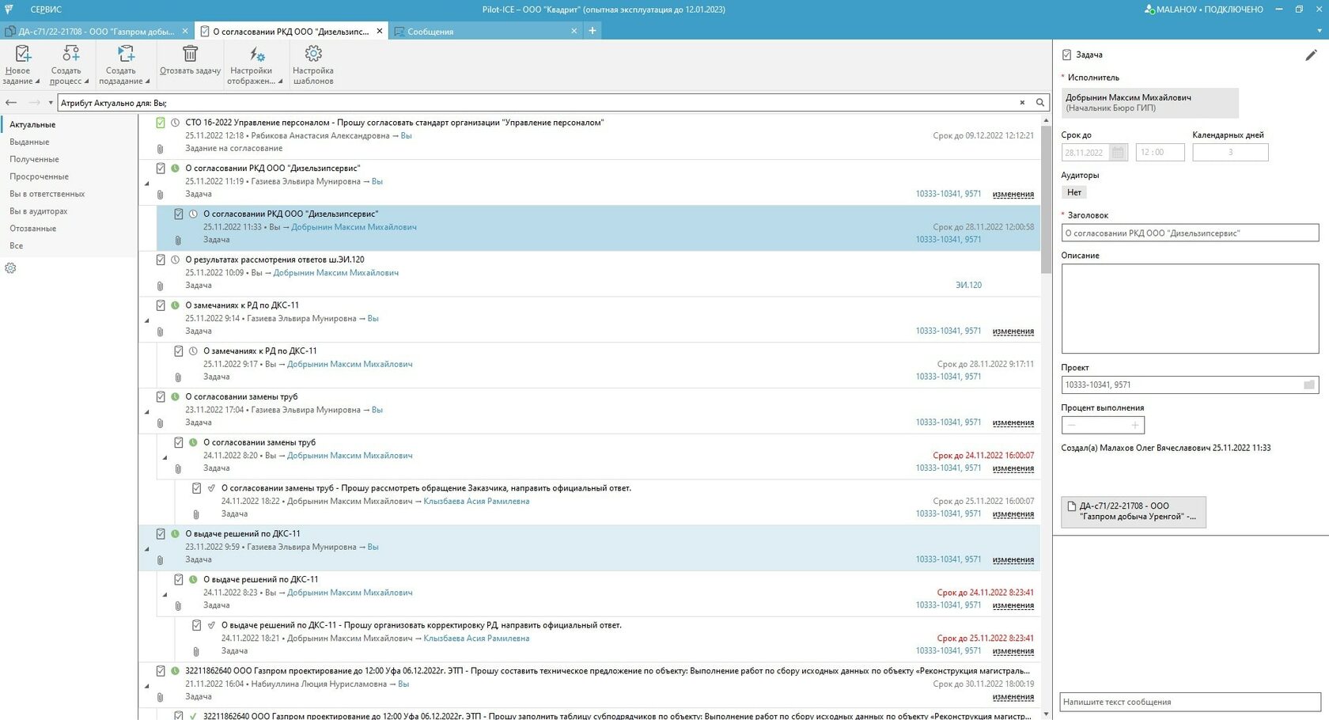Toggle checkbox of О согласовании замены труб 23.11.2022
The image size is (1329, 720).
(161, 396)
